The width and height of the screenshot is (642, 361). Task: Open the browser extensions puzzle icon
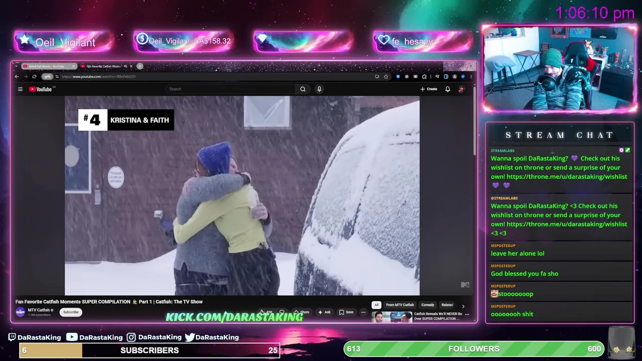[x=424, y=77]
